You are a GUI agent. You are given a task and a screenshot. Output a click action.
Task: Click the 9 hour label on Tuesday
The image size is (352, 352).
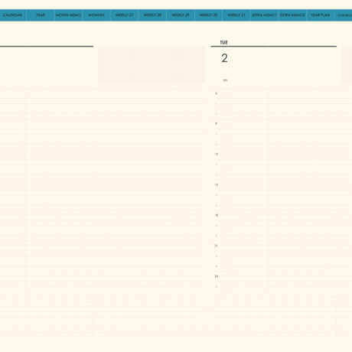click(x=217, y=124)
